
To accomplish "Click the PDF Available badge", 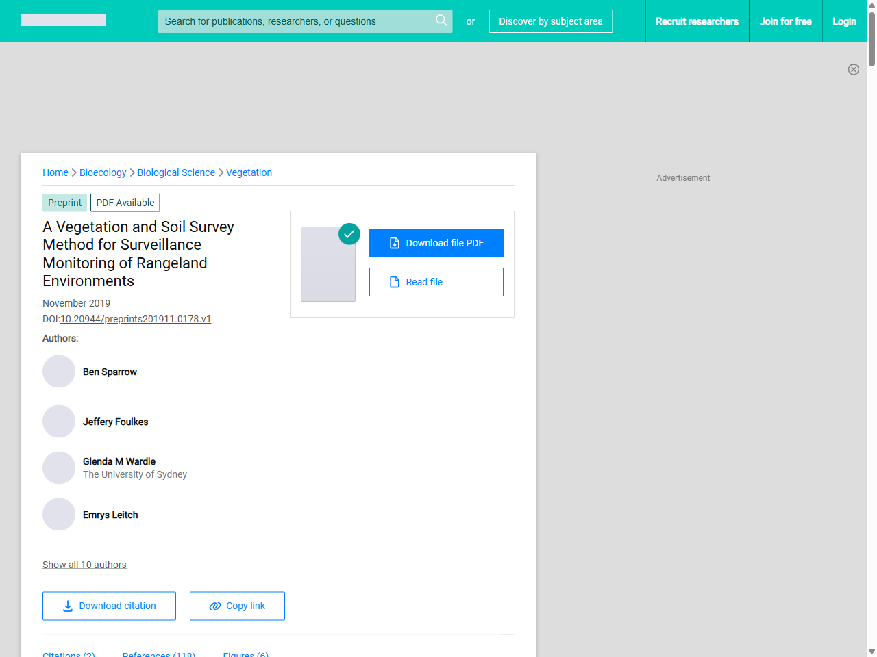I will pyautogui.click(x=125, y=203).
